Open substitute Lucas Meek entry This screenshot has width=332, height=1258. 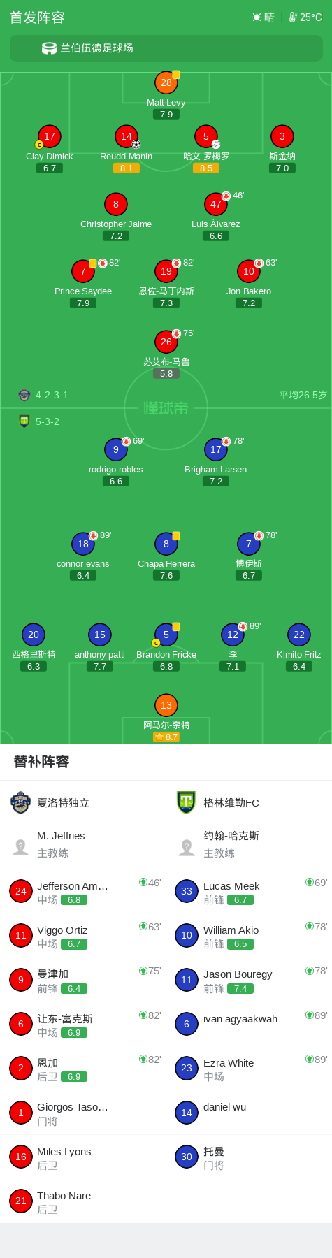(x=249, y=892)
